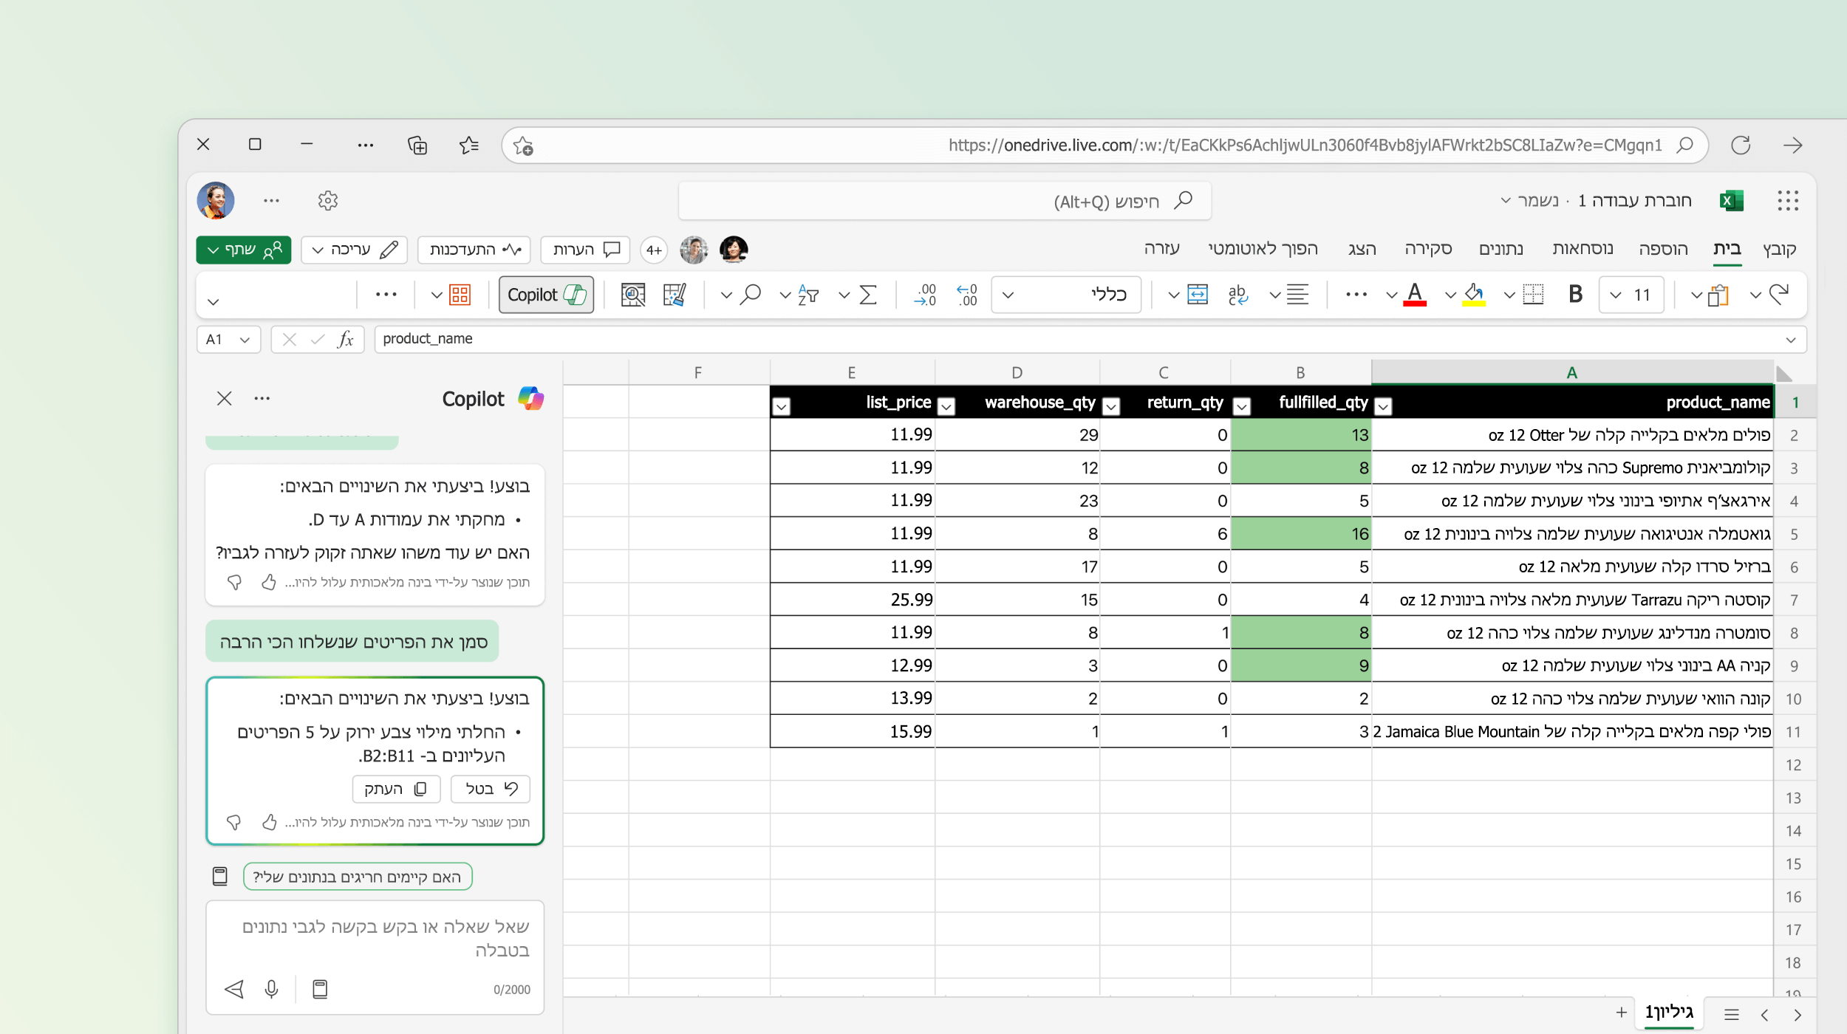Click the Paste clipboard icon
The height and width of the screenshot is (1034, 1847).
pos(1718,295)
